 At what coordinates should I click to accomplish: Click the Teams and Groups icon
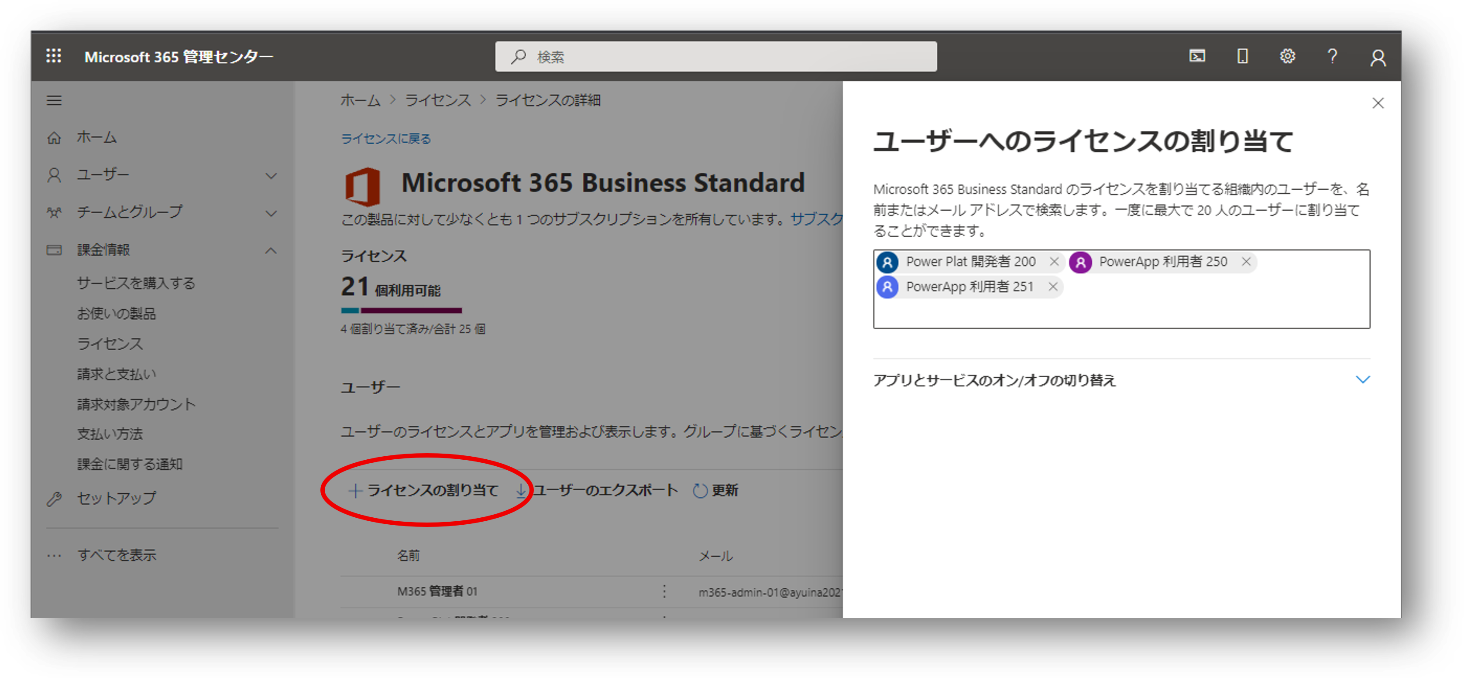(x=54, y=212)
